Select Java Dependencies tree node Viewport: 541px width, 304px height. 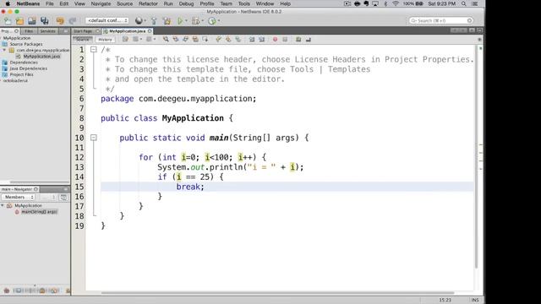tap(28, 68)
